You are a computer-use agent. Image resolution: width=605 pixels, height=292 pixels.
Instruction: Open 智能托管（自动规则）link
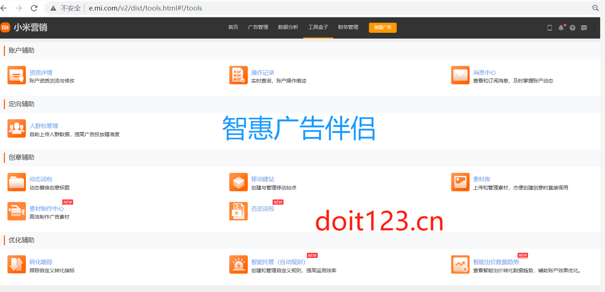[279, 262]
